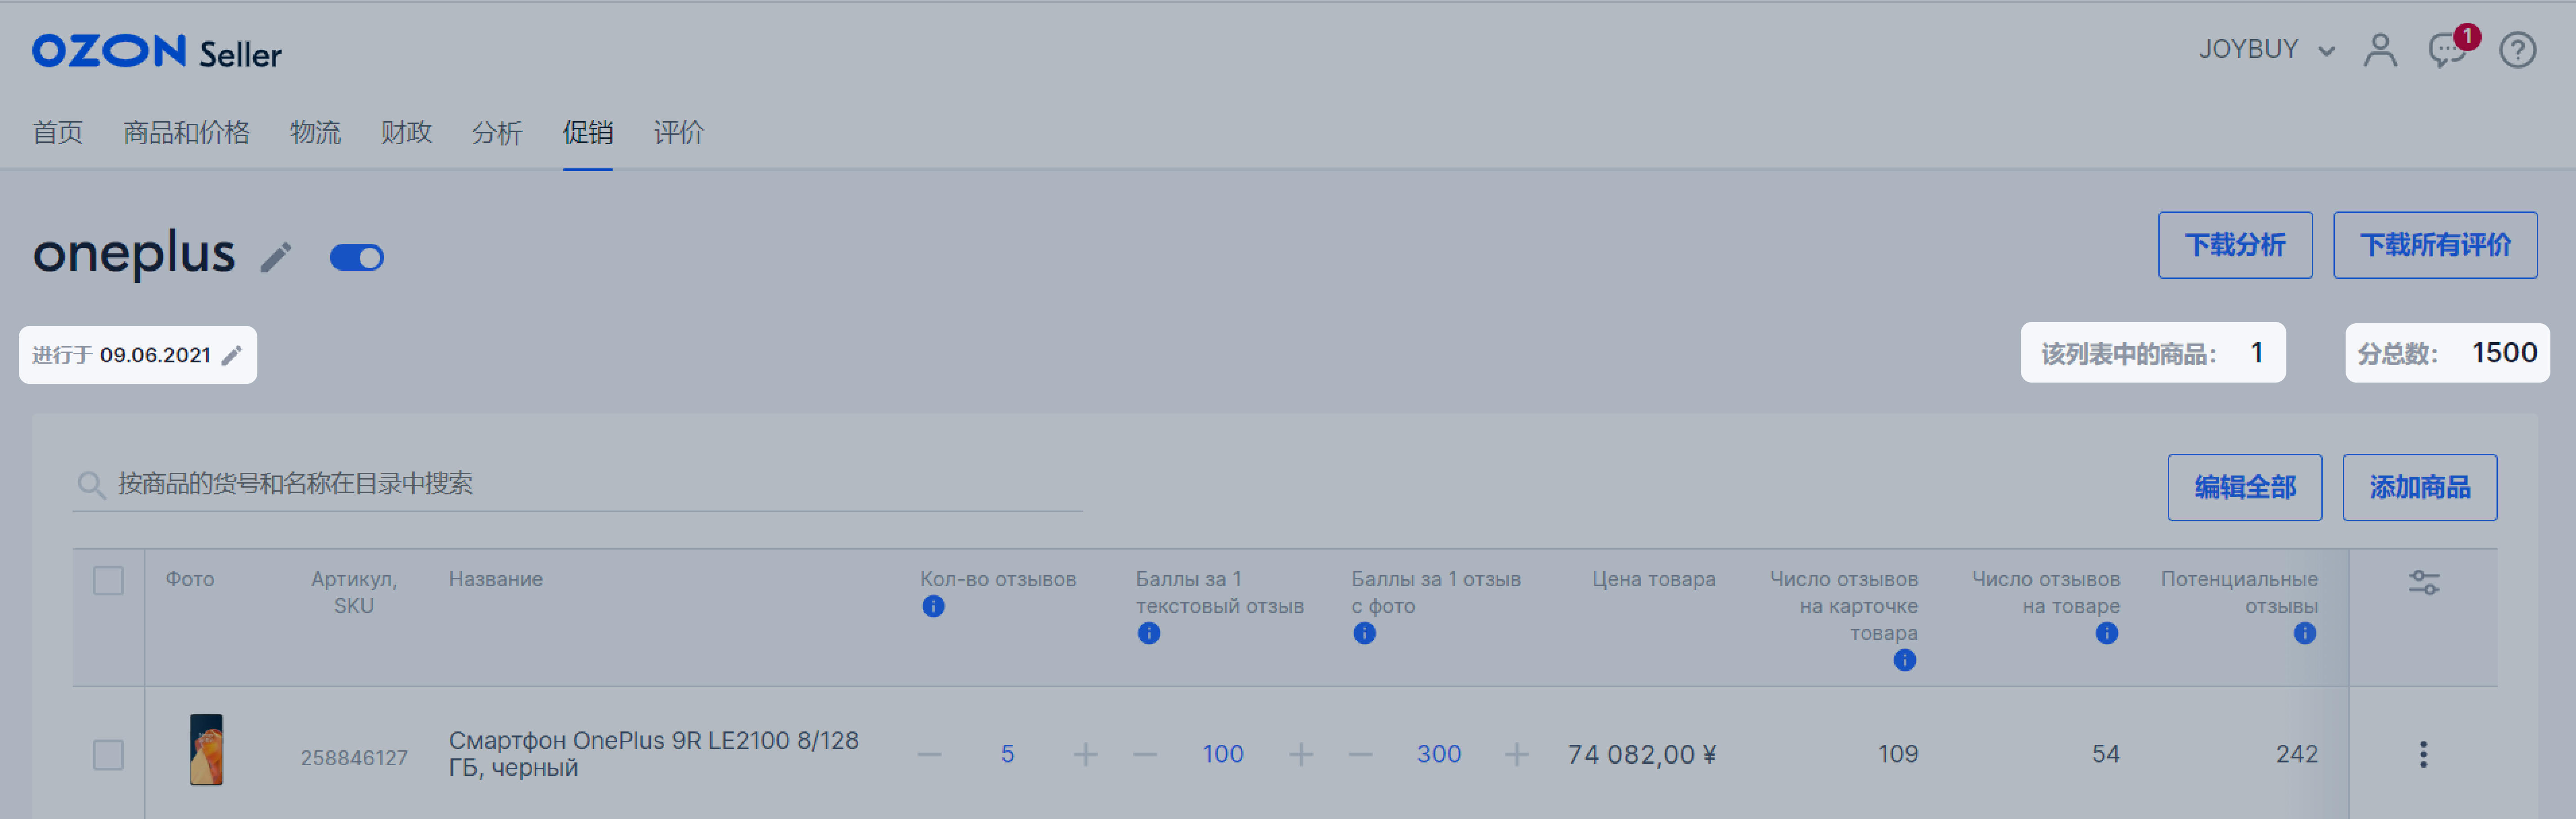This screenshot has height=819, width=2576.
Task: Increase review count plus button
Action: 1085,754
